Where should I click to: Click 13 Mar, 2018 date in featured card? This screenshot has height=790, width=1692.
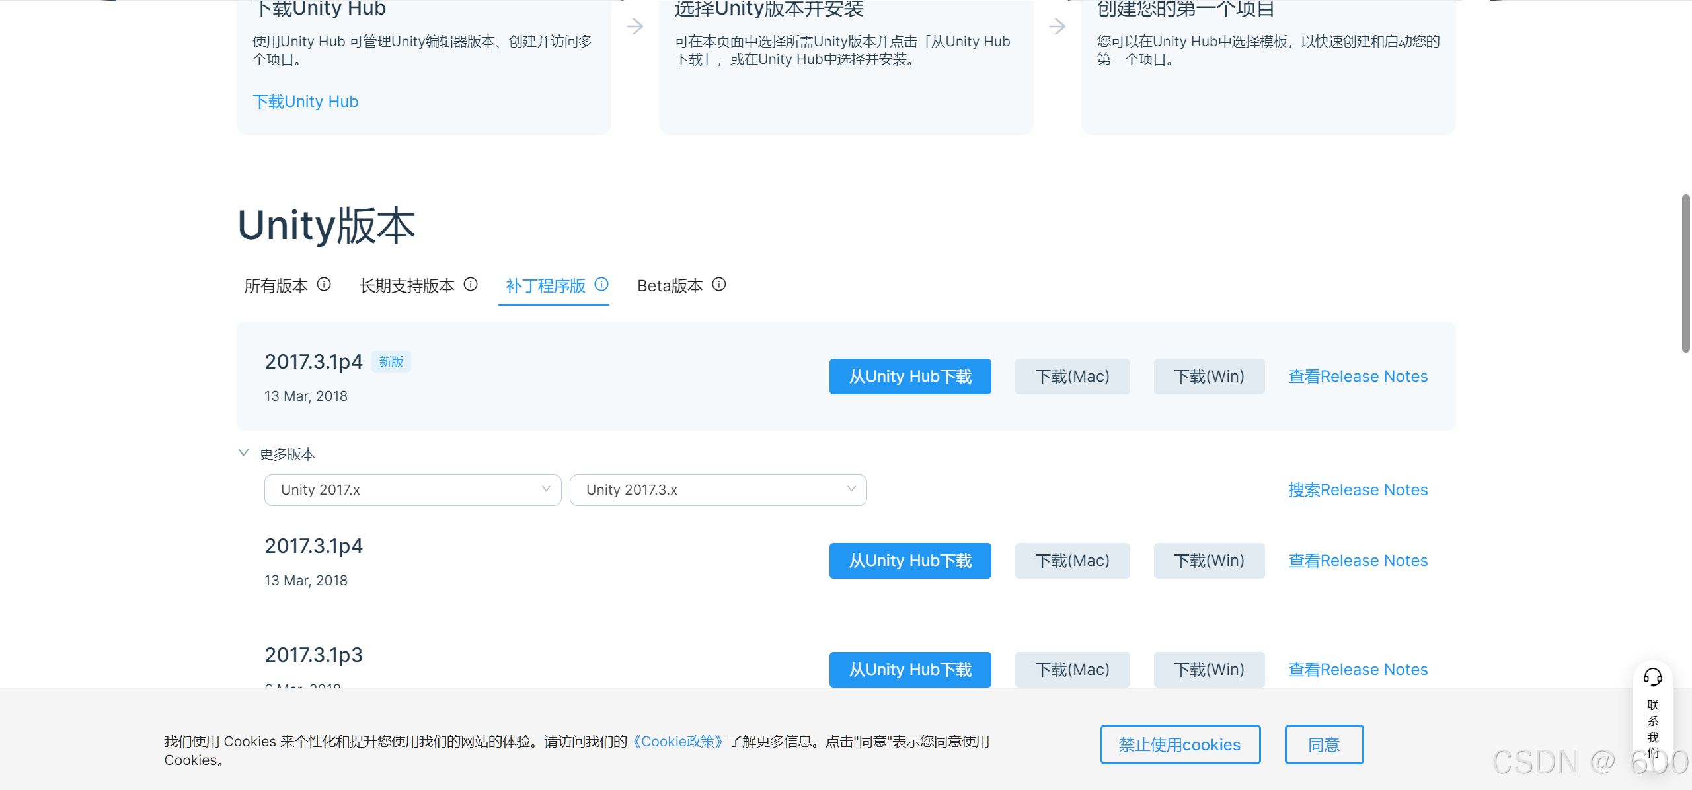click(x=306, y=396)
